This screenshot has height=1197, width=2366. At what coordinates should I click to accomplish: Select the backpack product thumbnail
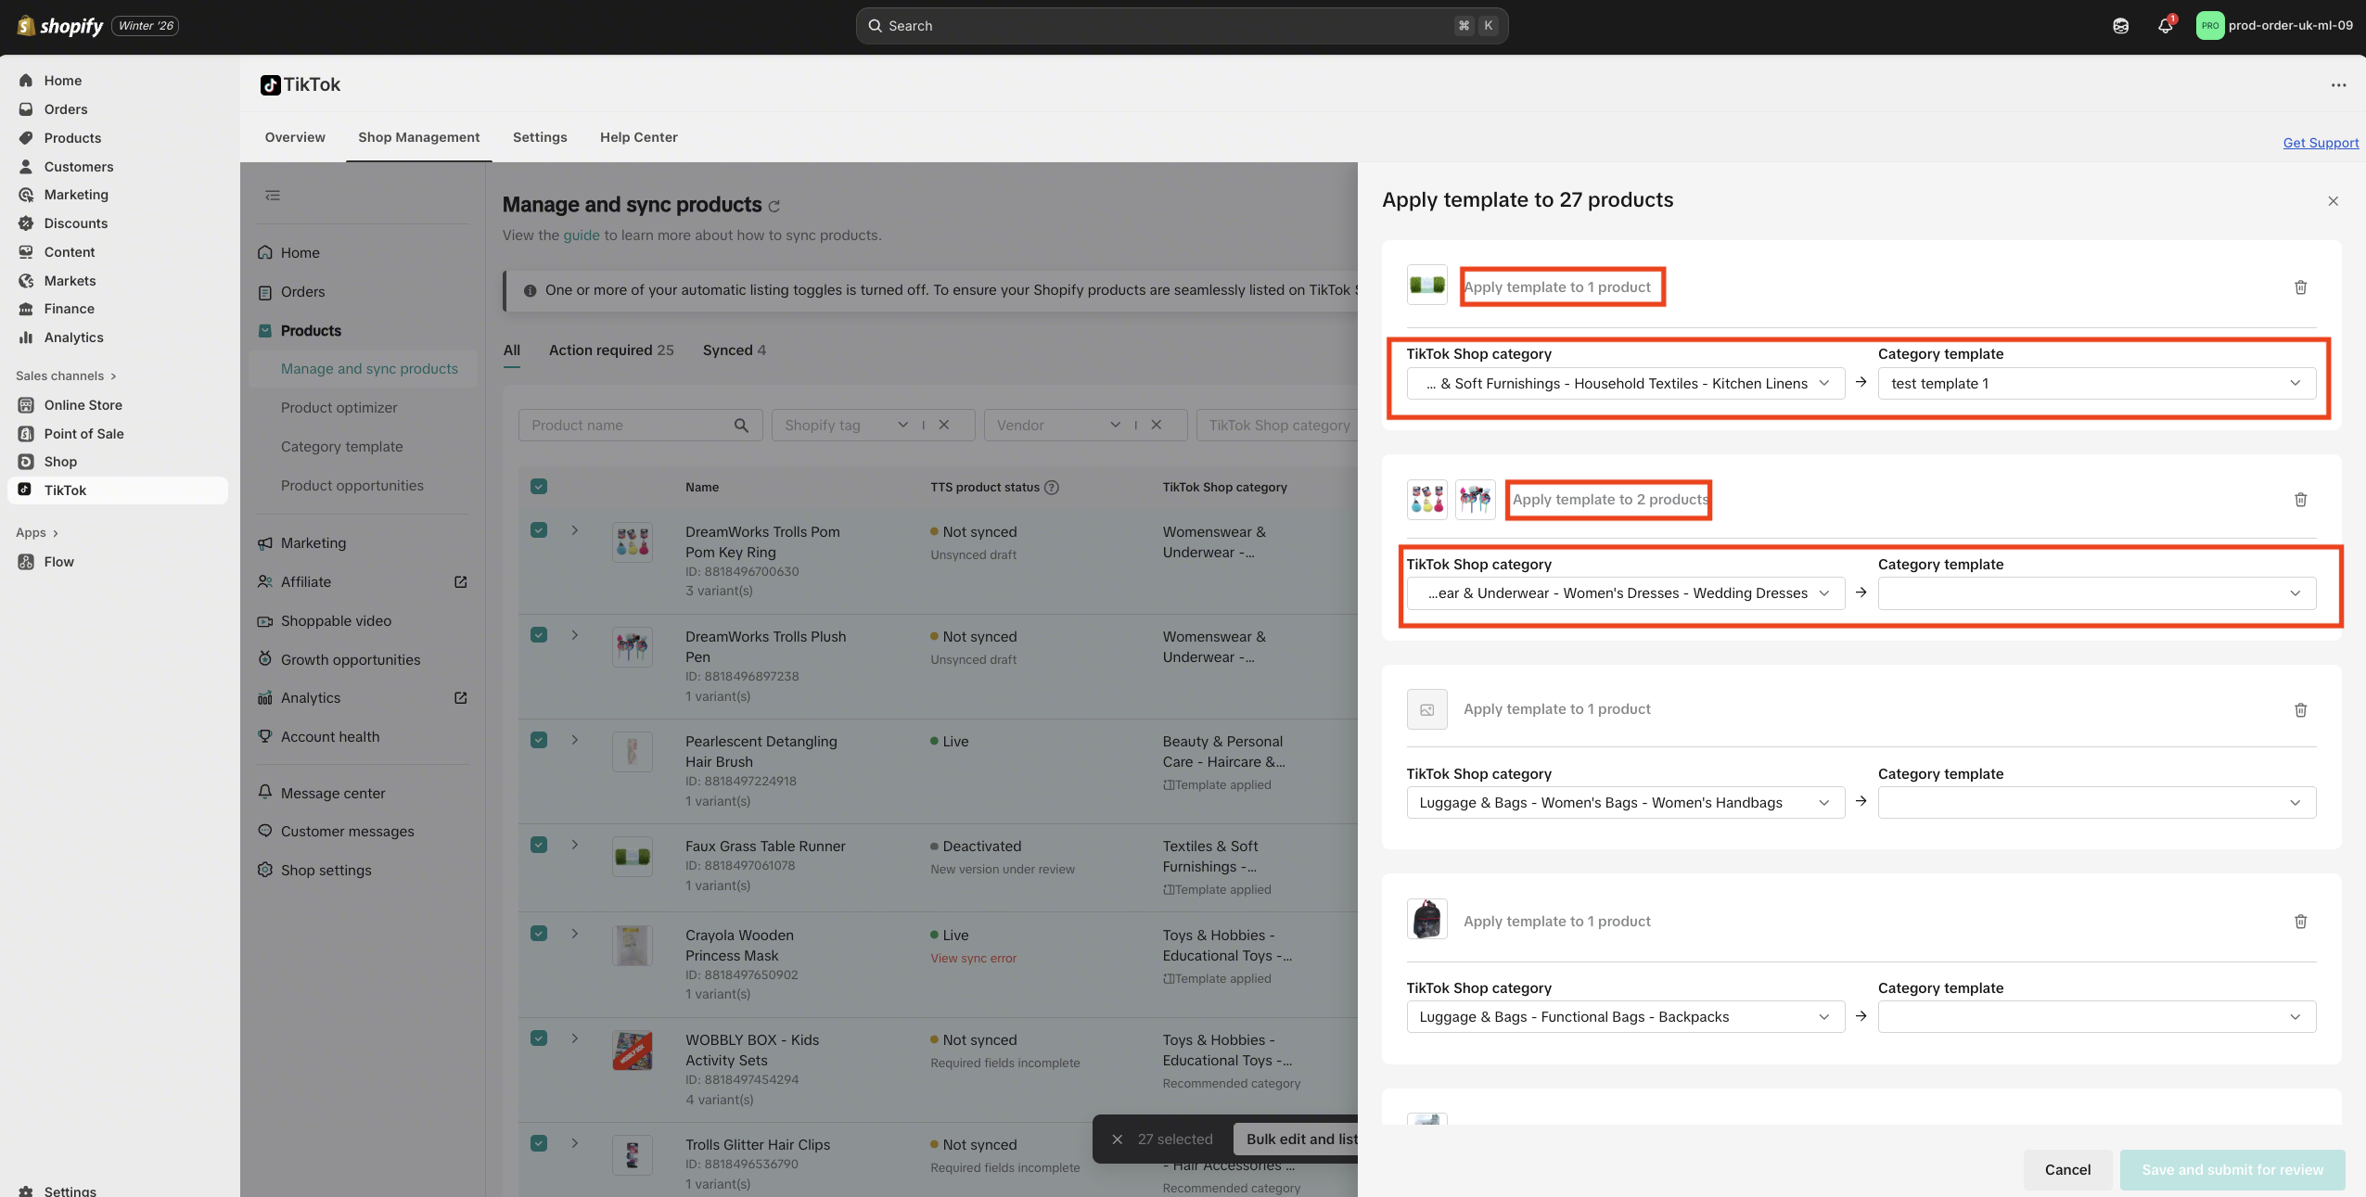click(1426, 920)
